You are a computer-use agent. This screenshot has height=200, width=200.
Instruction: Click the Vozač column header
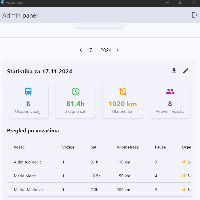point(19,147)
